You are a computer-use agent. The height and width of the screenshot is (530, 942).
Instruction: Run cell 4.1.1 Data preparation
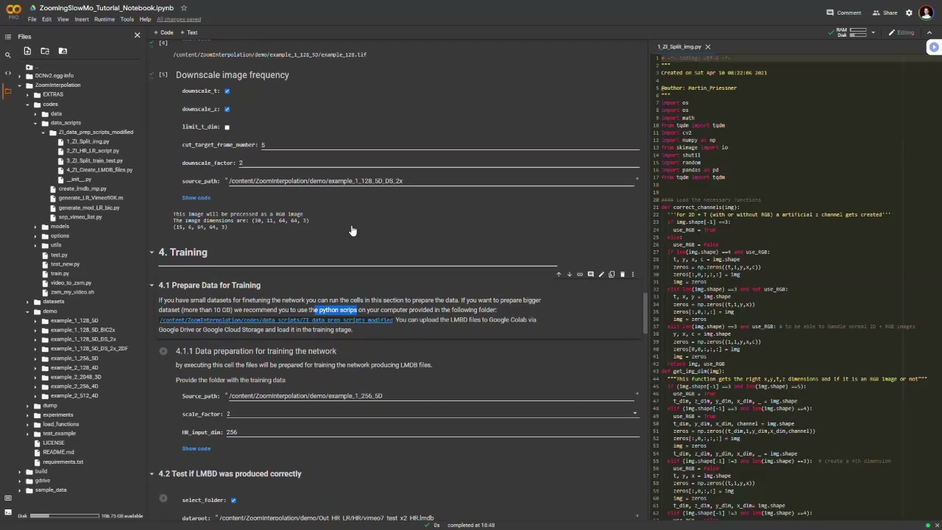pyautogui.click(x=163, y=351)
